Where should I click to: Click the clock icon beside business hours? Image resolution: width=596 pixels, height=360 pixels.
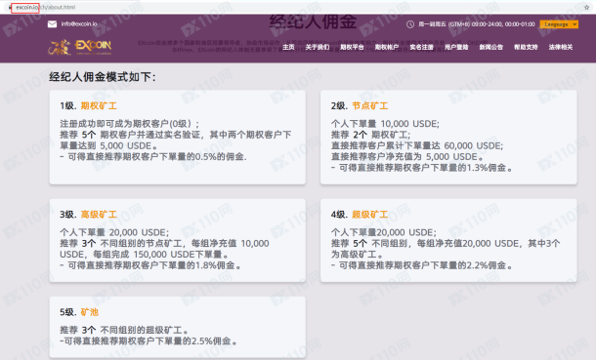pos(410,24)
